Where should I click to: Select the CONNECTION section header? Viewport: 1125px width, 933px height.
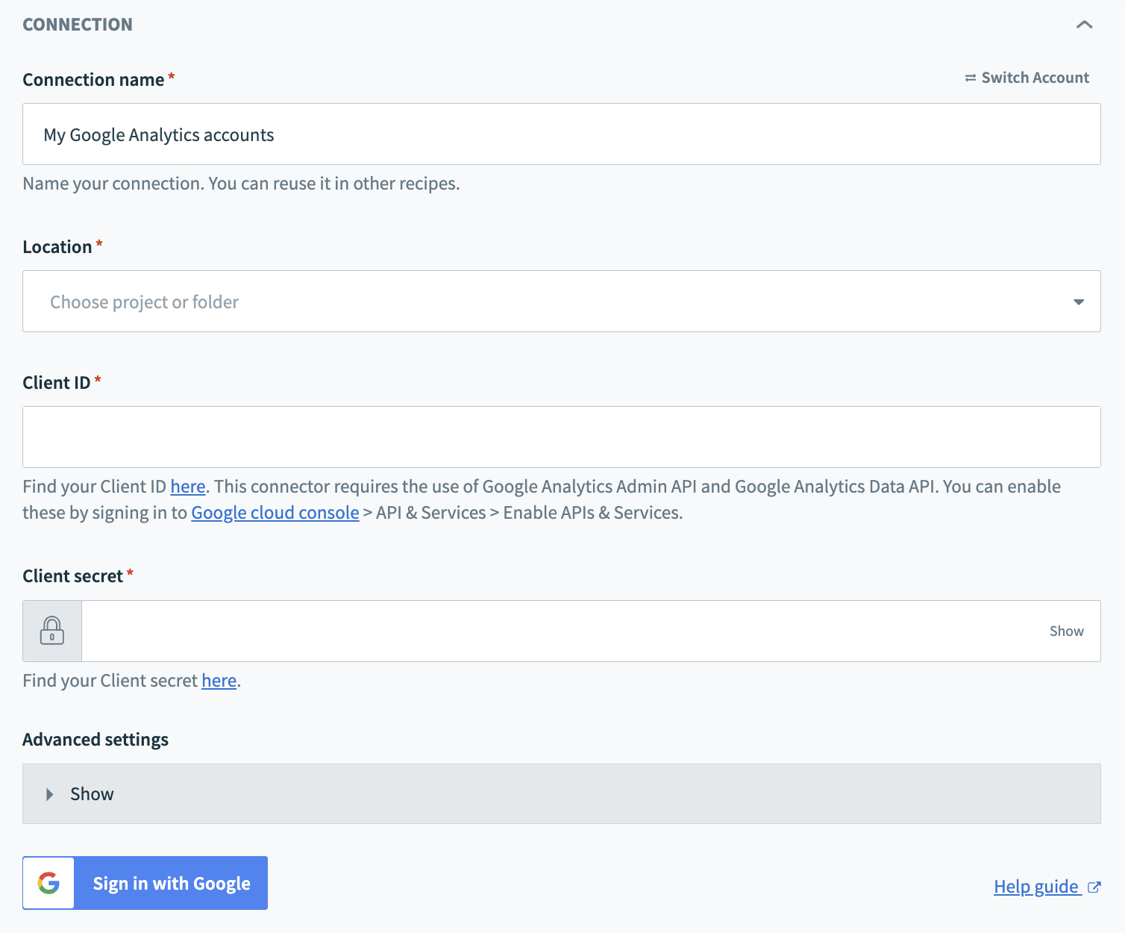pos(77,24)
